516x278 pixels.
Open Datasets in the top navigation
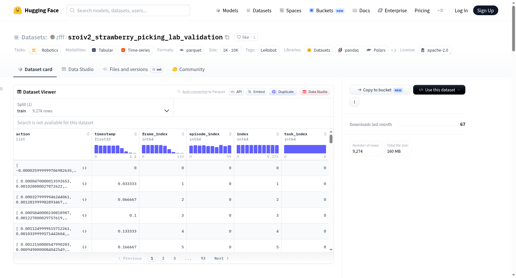click(259, 11)
